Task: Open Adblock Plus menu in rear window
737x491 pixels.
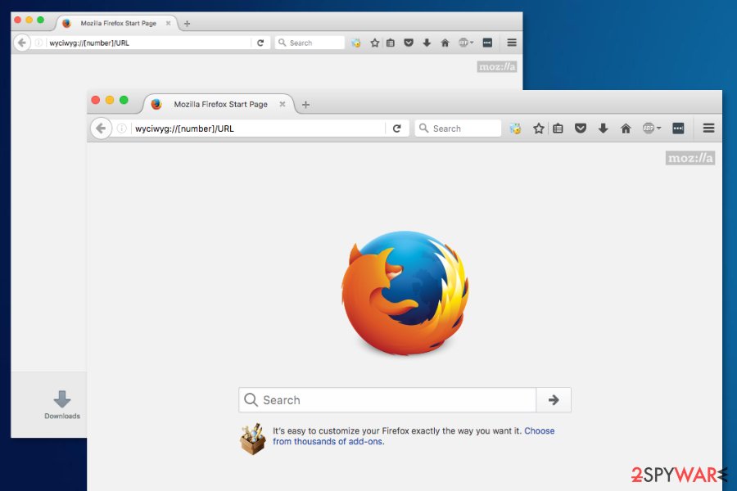Action: click(x=466, y=43)
